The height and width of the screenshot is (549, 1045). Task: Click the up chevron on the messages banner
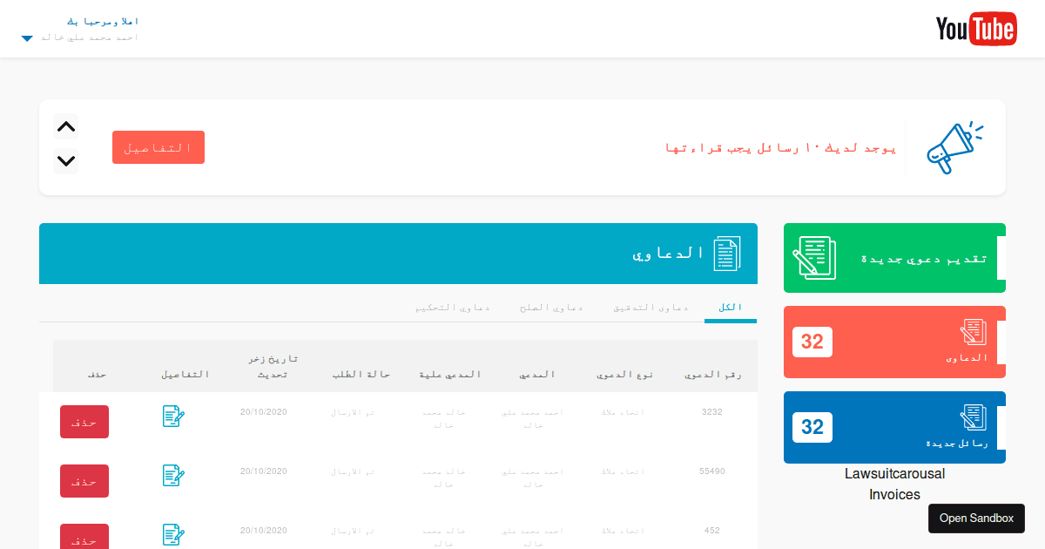coord(65,126)
